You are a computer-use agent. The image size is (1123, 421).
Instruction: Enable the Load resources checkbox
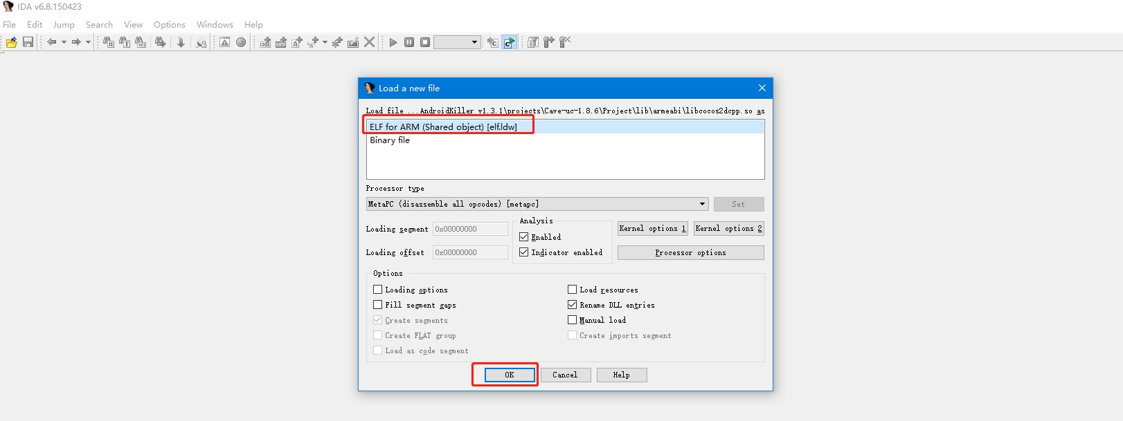pos(573,290)
